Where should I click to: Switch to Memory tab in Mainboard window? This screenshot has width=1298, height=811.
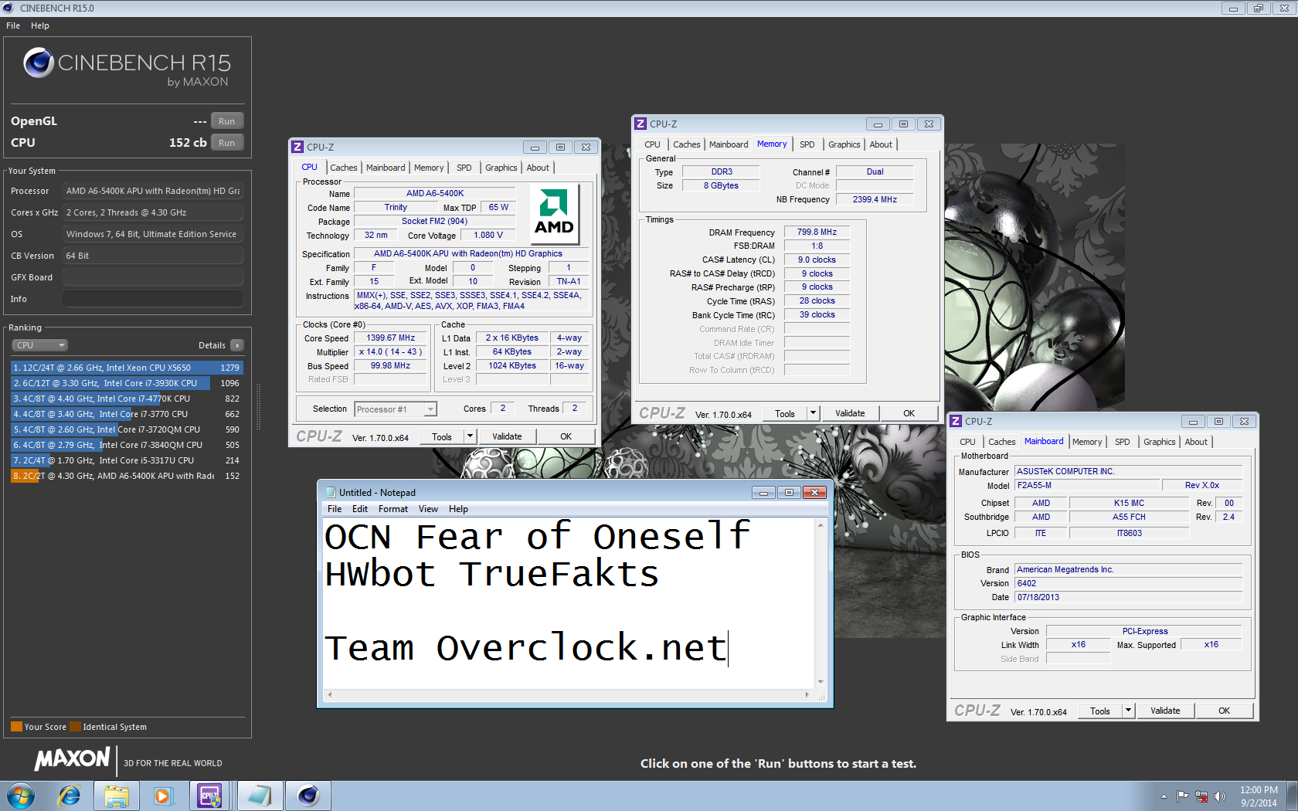point(1087,442)
